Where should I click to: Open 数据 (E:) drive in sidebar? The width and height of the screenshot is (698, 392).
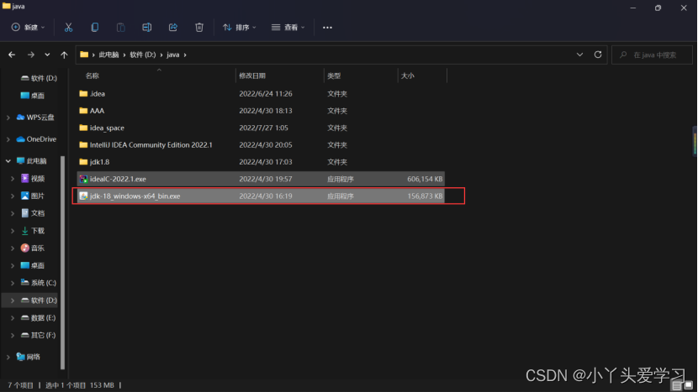(x=39, y=318)
